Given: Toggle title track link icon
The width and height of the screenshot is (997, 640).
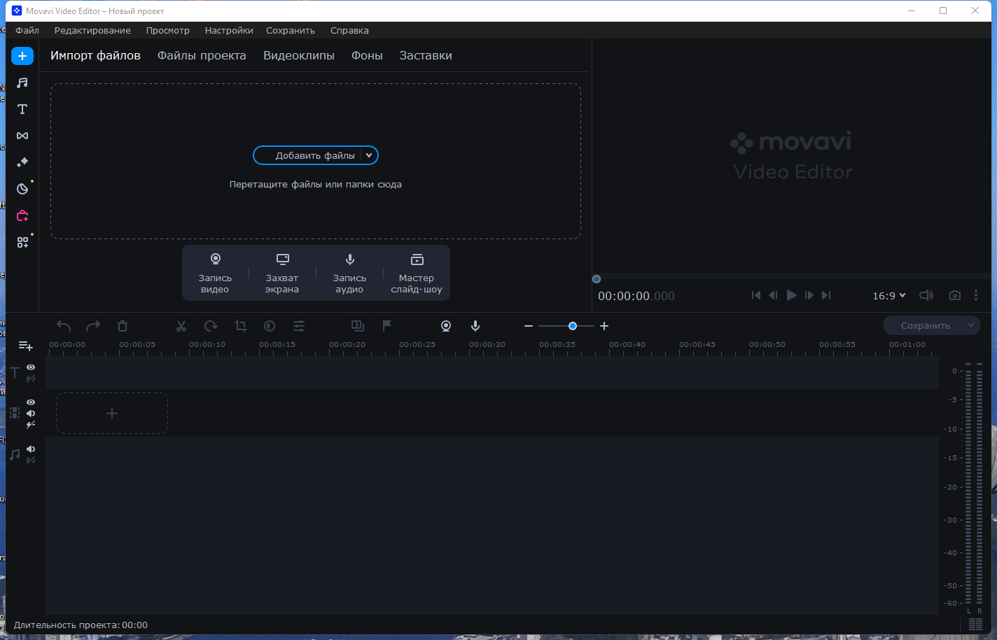Looking at the screenshot, I should point(31,378).
